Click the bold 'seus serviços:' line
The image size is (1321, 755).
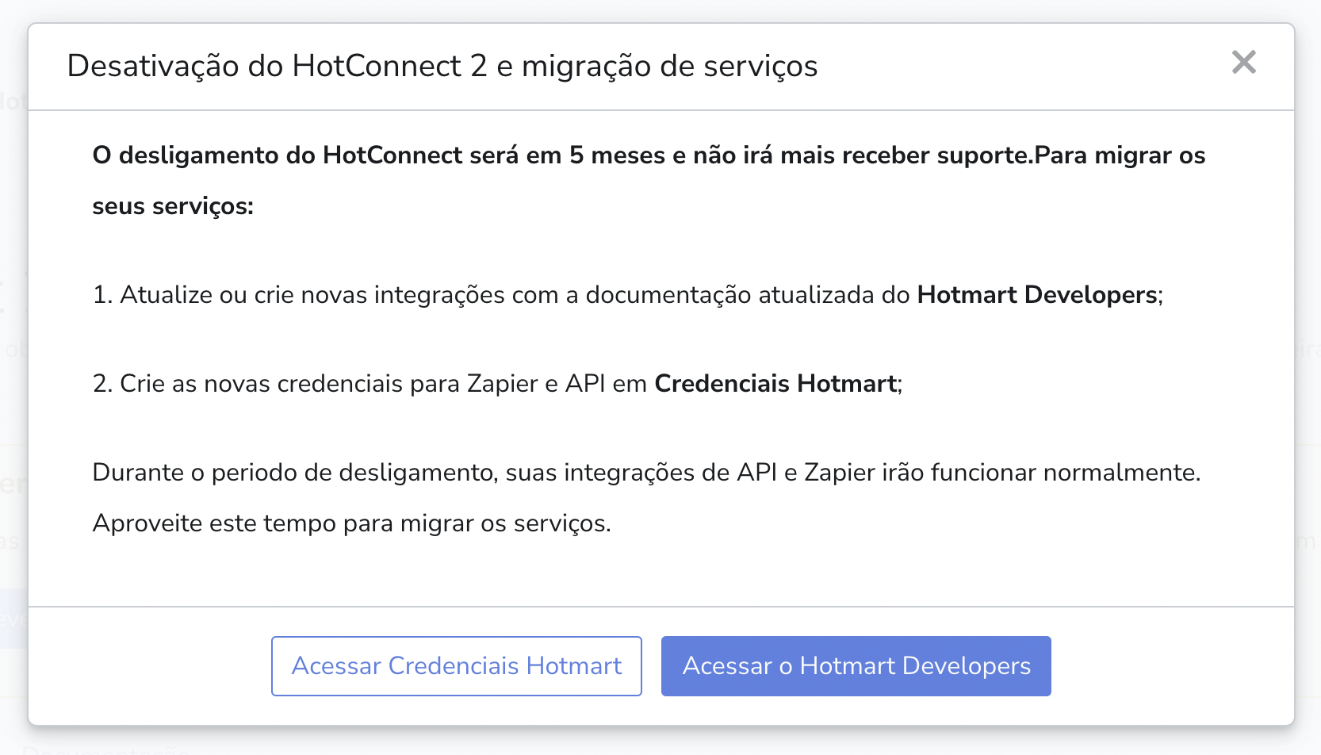(173, 206)
